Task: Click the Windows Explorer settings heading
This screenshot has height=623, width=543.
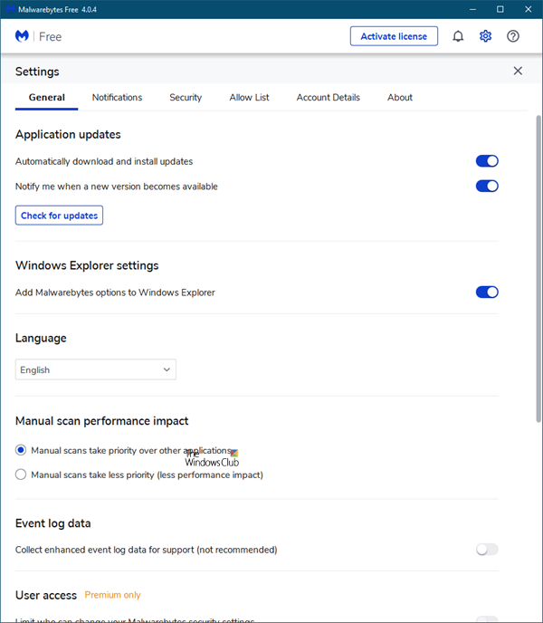Action: pyautogui.click(x=87, y=265)
